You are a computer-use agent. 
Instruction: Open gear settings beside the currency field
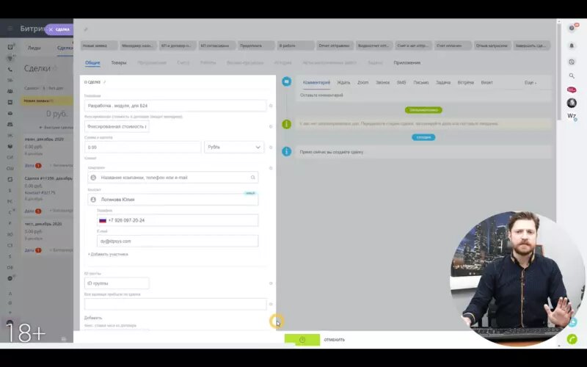coord(271,148)
